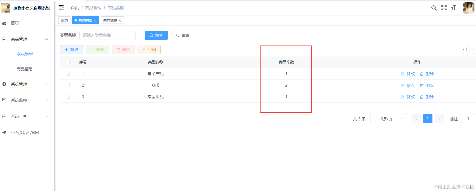Open the header search magnifier icon

coord(434,8)
